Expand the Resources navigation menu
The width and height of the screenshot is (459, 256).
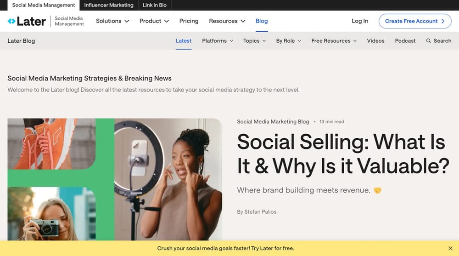click(x=227, y=21)
